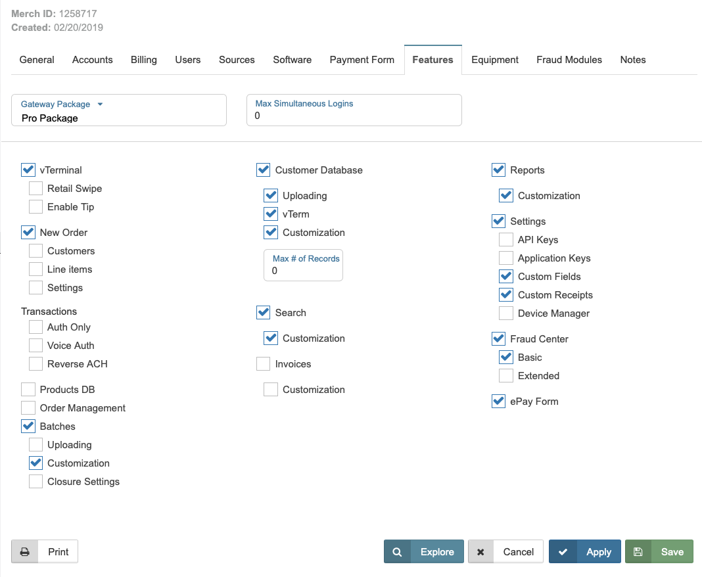Disable the ePay Form checkbox

[x=499, y=402]
